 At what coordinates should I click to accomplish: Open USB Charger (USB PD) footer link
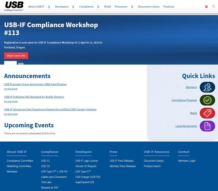pyautogui.click(x=88, y=177)
